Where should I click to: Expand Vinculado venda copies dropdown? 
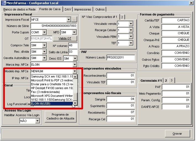pos(131,24)
